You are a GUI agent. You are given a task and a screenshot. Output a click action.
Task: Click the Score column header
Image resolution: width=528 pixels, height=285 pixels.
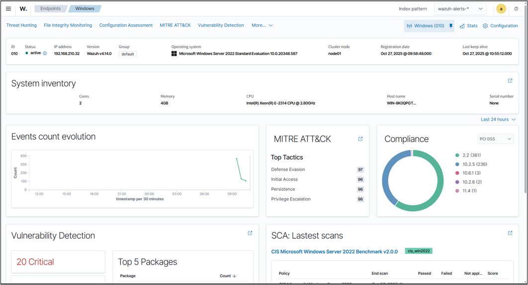[493, 274]
